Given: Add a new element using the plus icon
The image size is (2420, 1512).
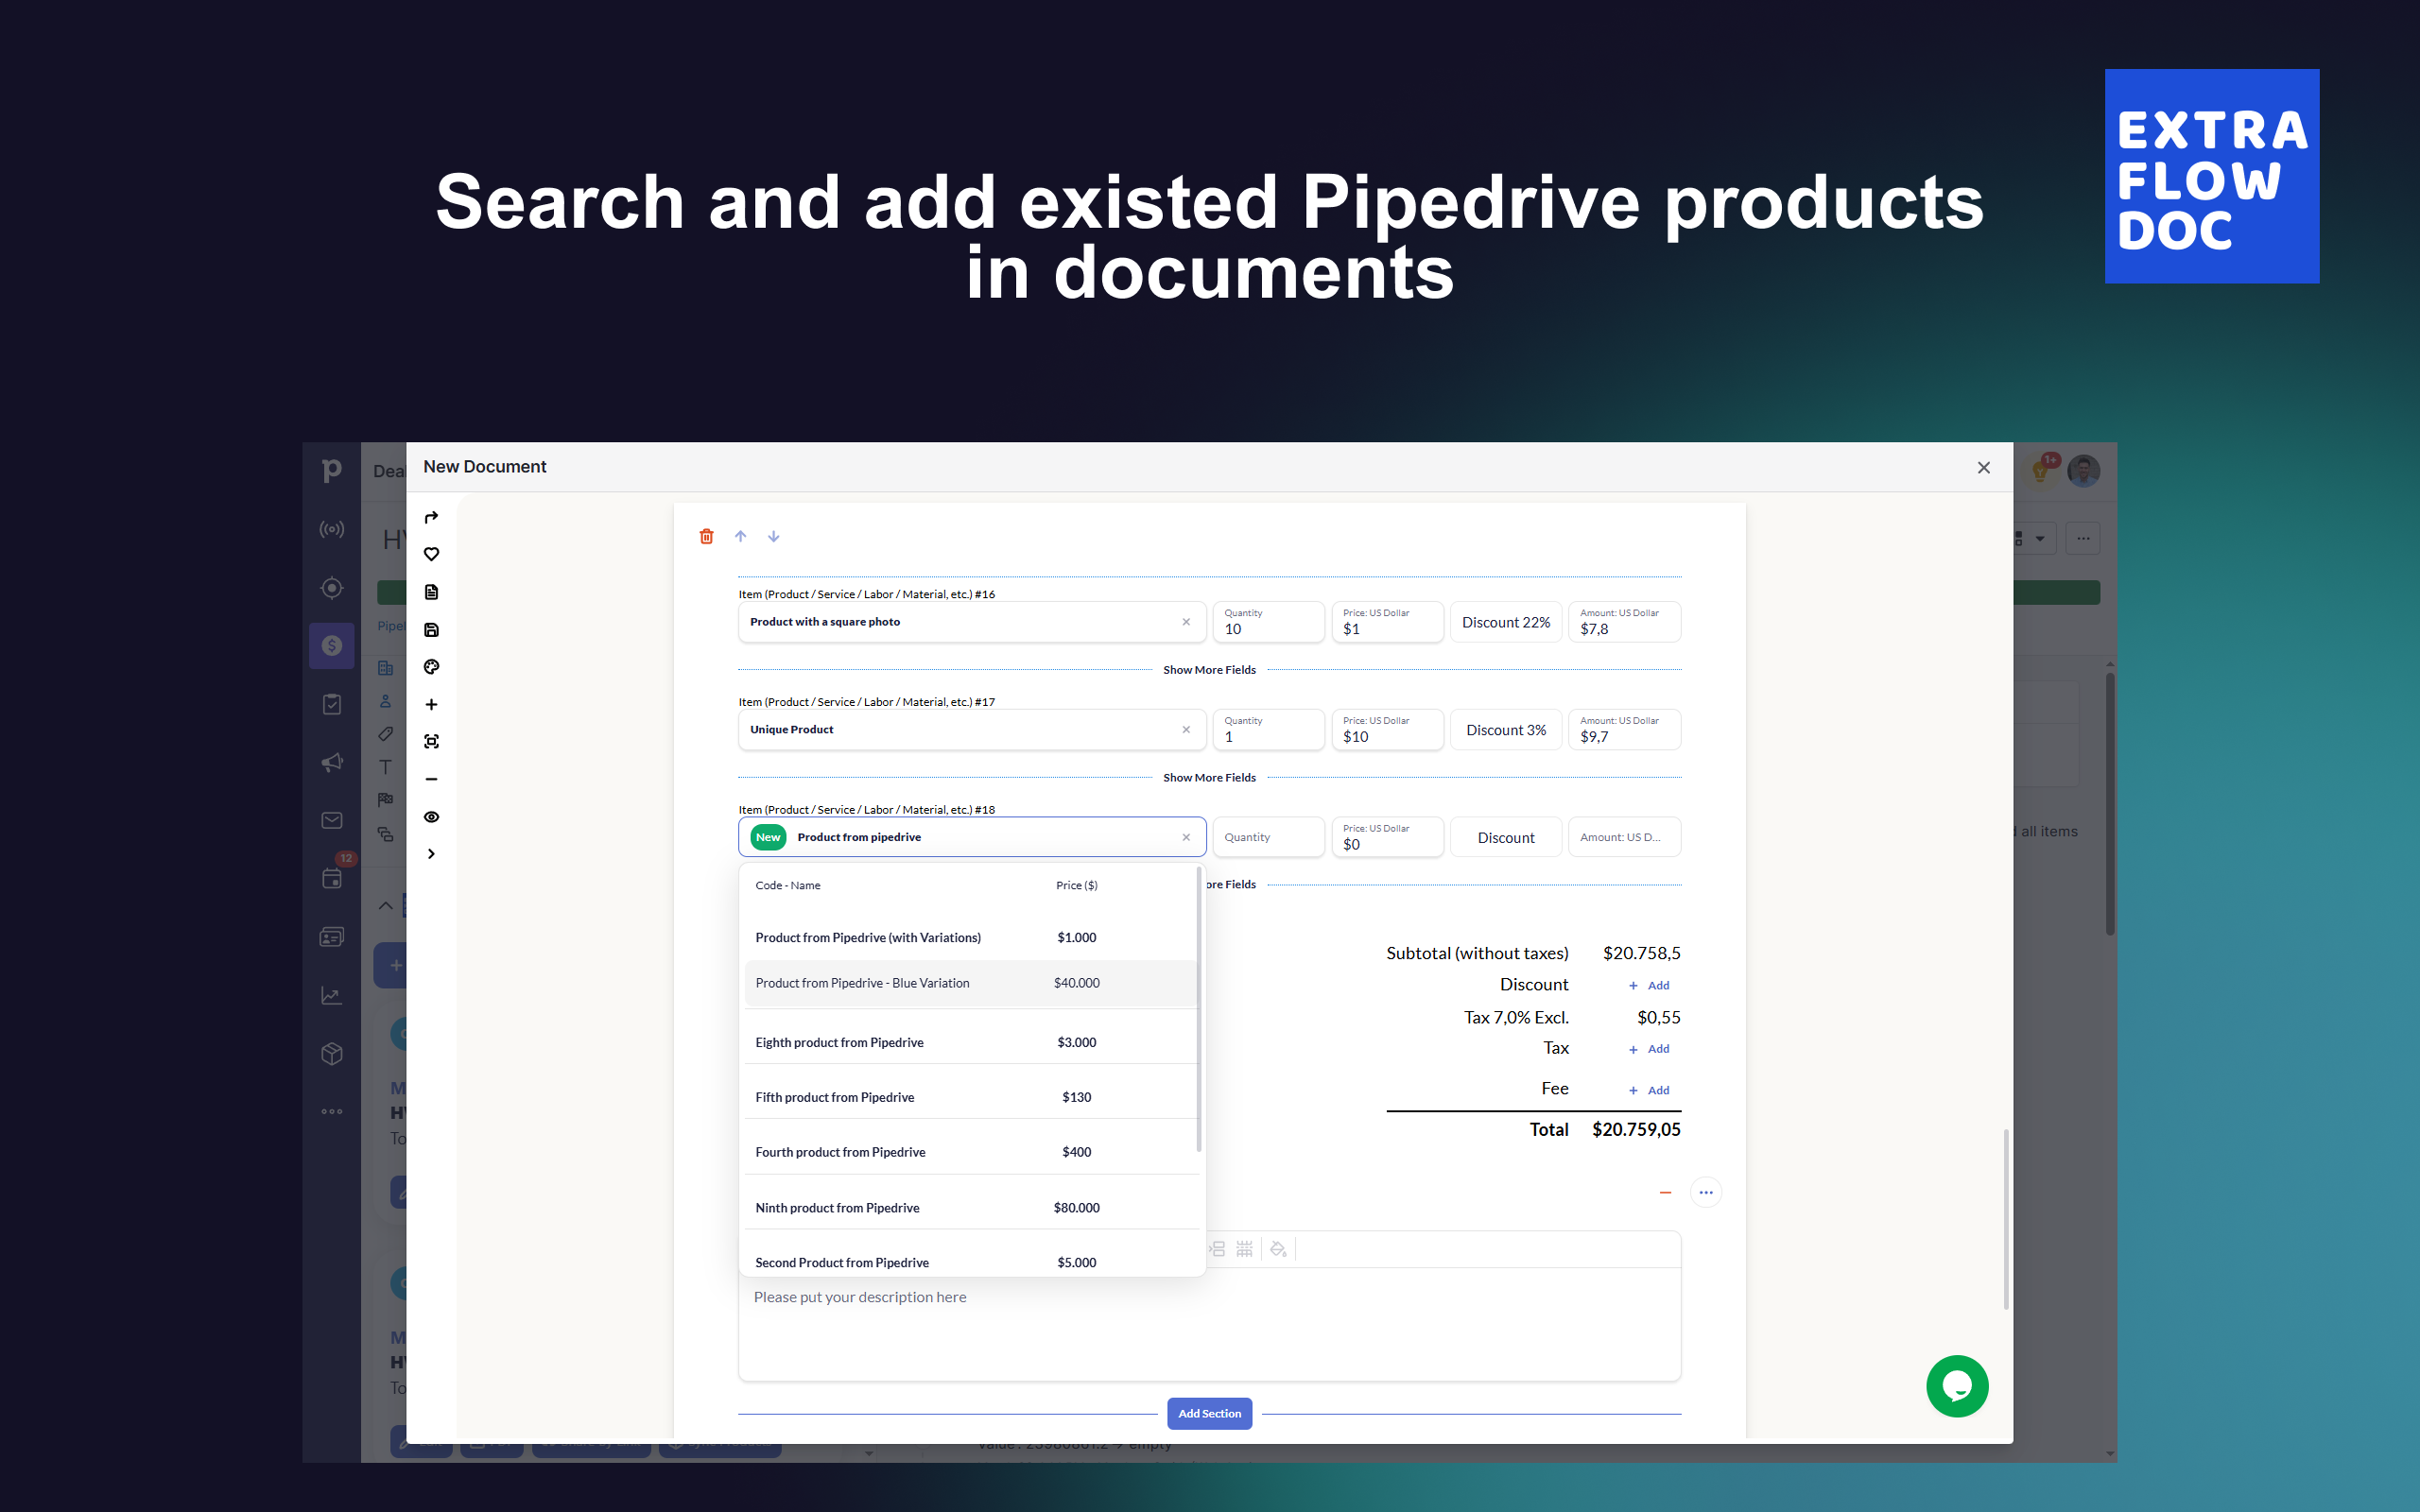Looking at the screenshot, I should [431, 704].
